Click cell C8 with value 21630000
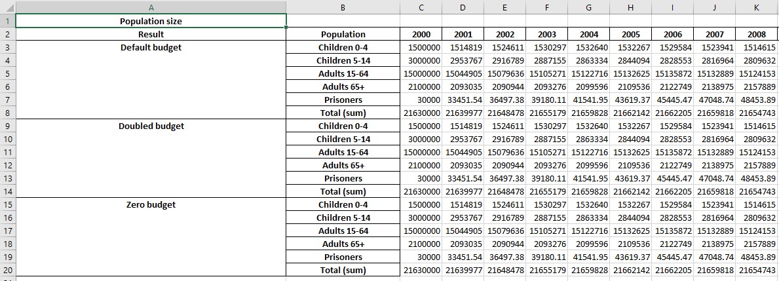This screenshot has height=281, width=779. pyautogui.click(x=421, y=113)
